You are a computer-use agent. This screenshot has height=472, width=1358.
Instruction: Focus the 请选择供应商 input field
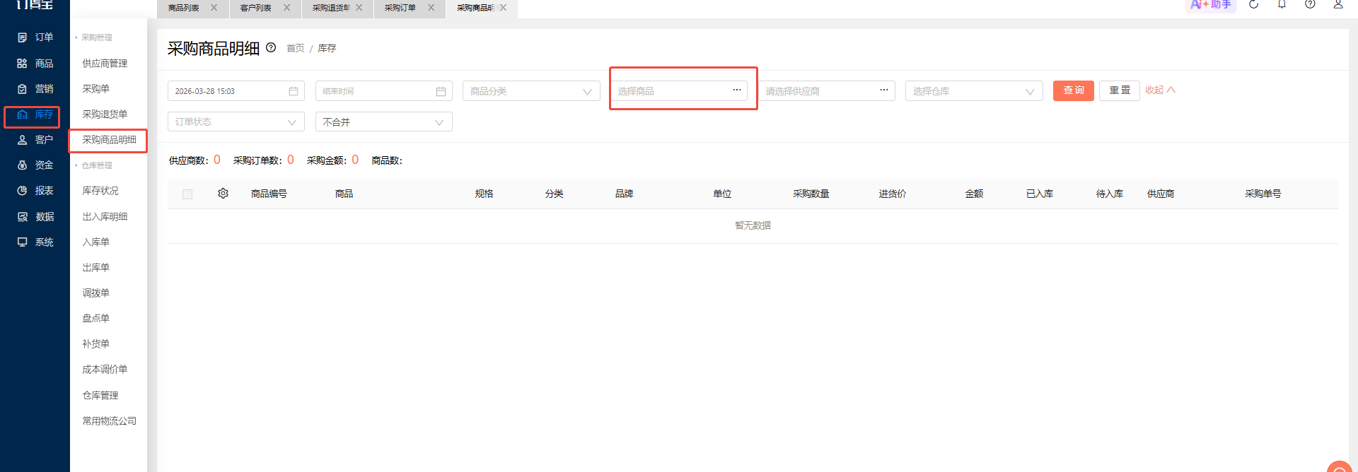pos(827,91)
